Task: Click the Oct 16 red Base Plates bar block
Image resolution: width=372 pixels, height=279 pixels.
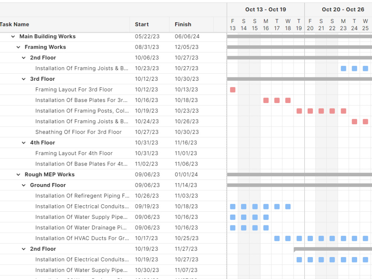Action: [x=266, y=100]
